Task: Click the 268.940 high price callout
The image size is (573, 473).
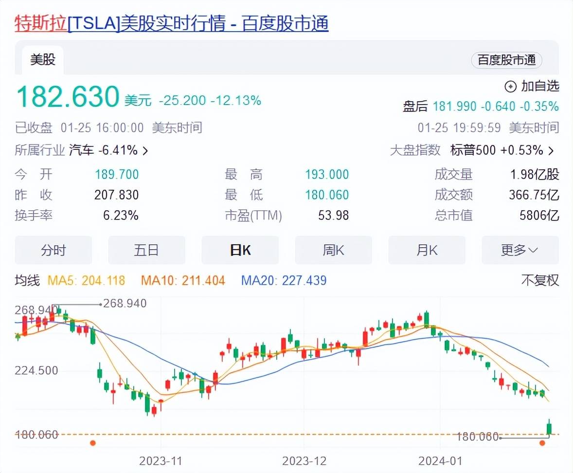Action: click(125, 303)
